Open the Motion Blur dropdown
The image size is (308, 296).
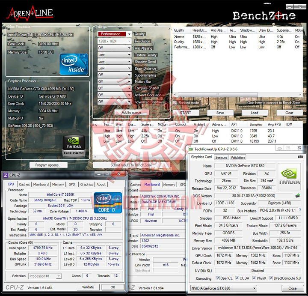(115, 81)
